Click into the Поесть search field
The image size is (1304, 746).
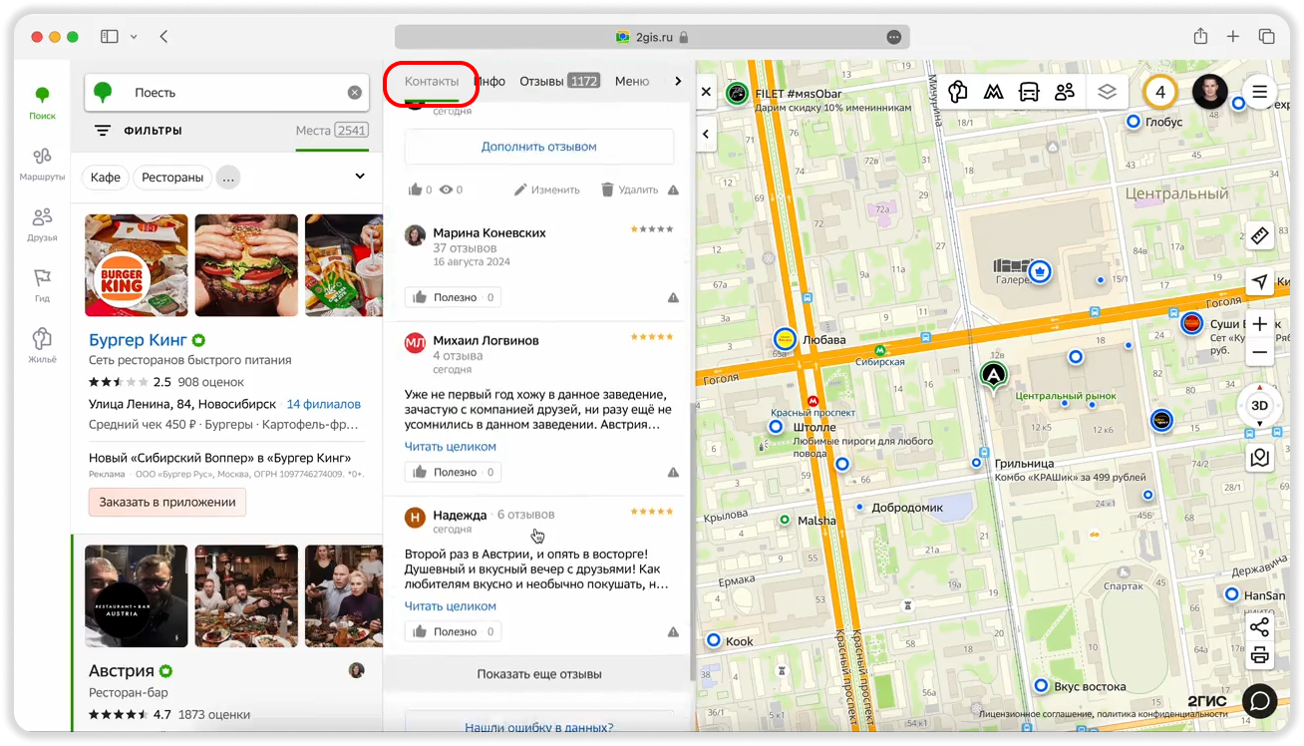[x=228, y=93]
